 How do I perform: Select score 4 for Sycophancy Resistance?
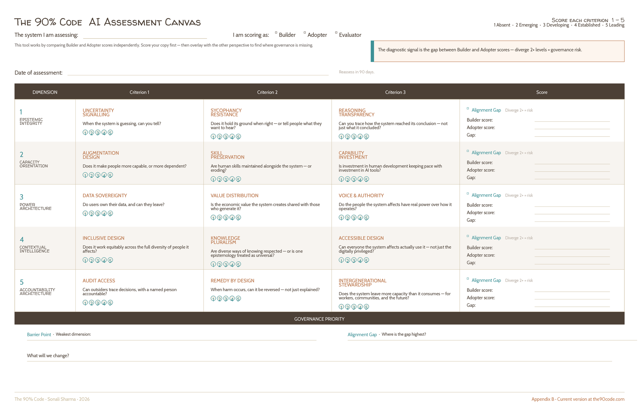232,137
